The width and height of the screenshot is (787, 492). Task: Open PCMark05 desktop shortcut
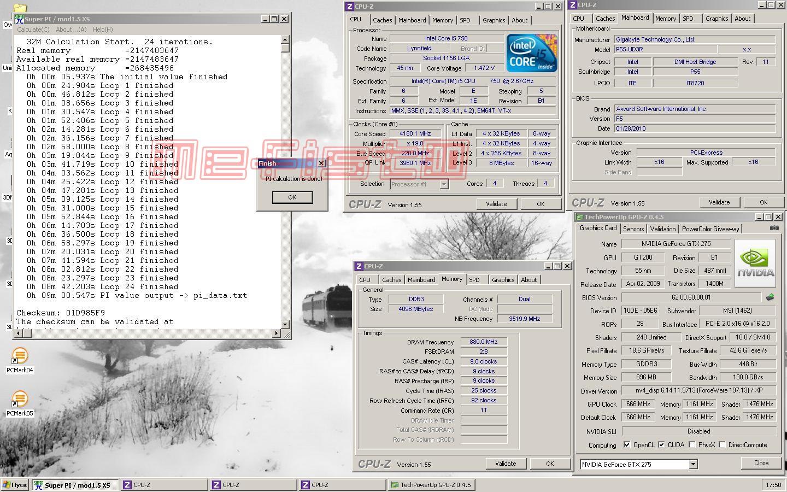(x=20, y=403)
